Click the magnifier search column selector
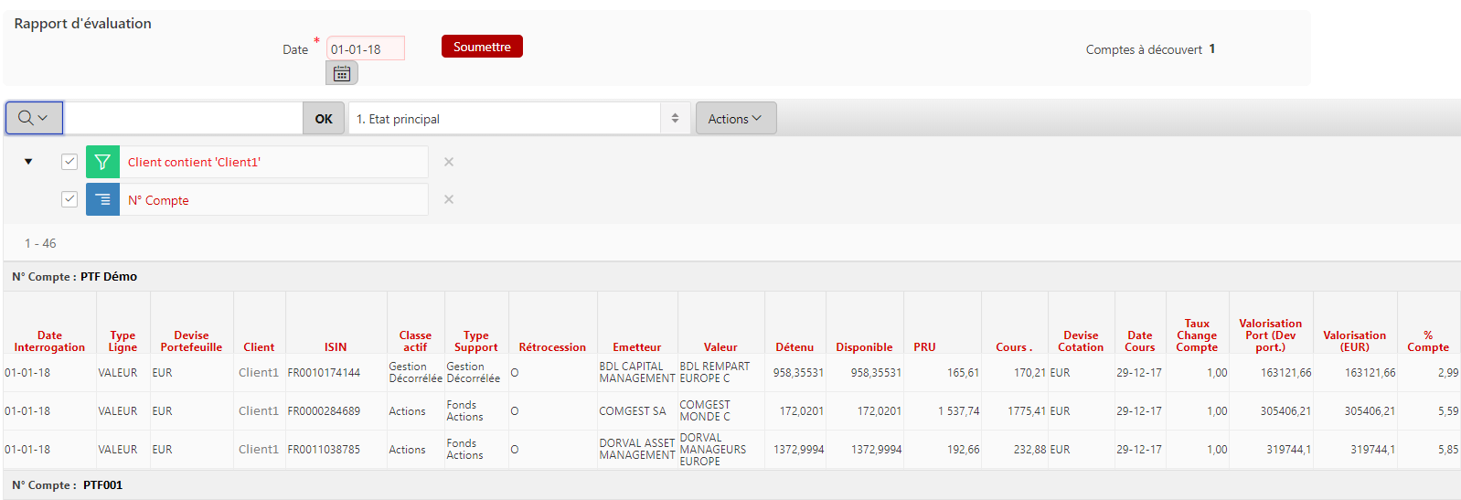Screen dimensions: 1461x500 click(x=34, y=118)
